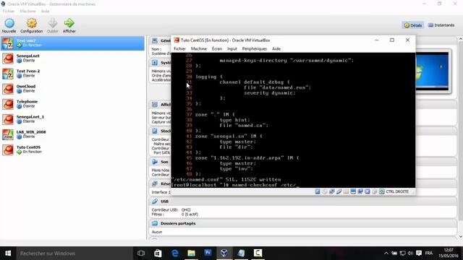Click the Nouvelle toolbar icon in VirtualBox manager
The height and width of the screenshot is (260, 463).
click(x=9, y=23)
